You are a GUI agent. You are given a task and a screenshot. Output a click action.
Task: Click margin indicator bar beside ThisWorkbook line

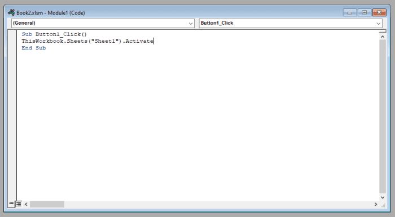pos(12,41)
